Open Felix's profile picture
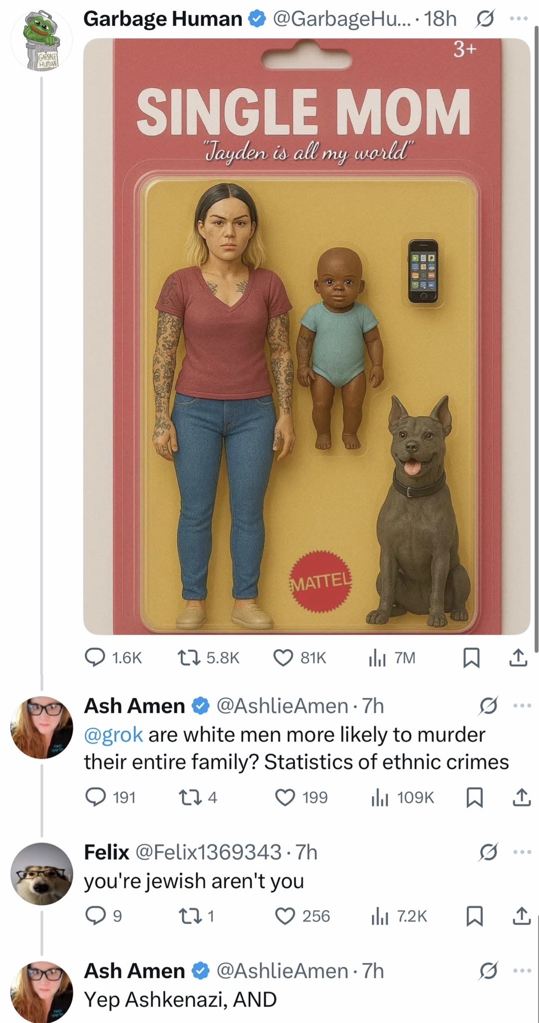Image resolution: width=539 pixels, height=1023 pixels. point(42,874)
